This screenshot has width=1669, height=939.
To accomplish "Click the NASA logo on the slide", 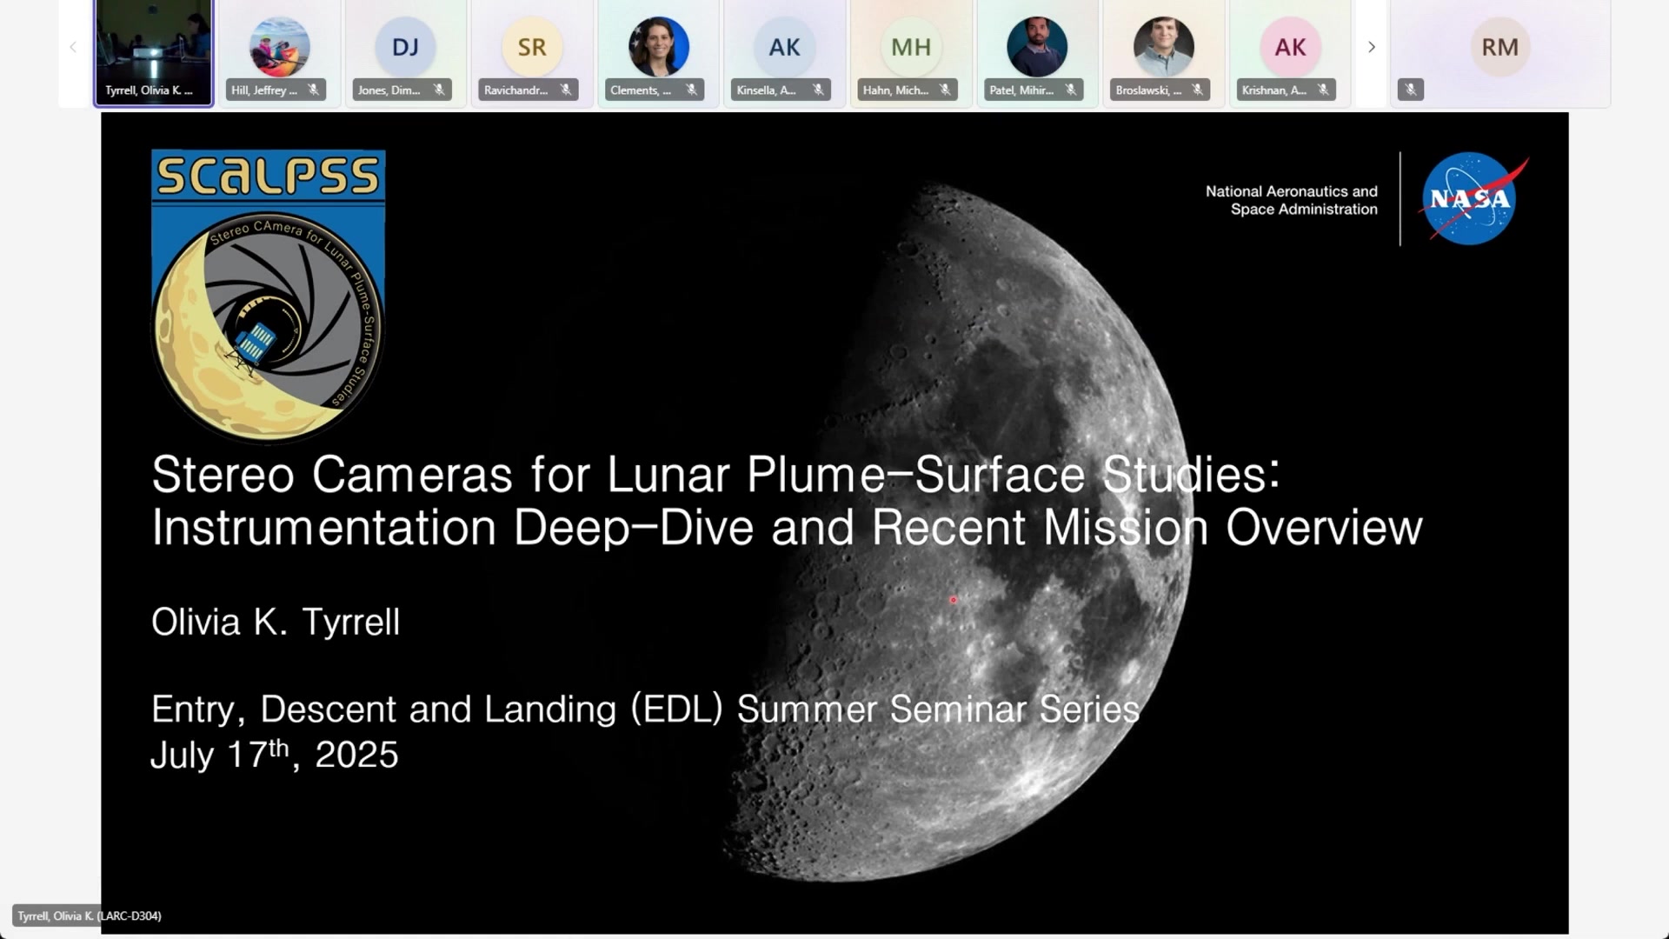I will [x=1471, y=198].
